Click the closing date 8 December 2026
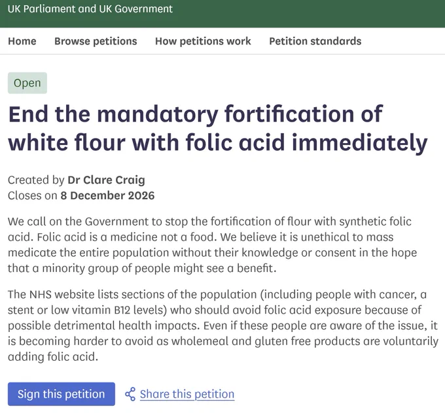Screen dimensions: 445x417 [107, 195]
